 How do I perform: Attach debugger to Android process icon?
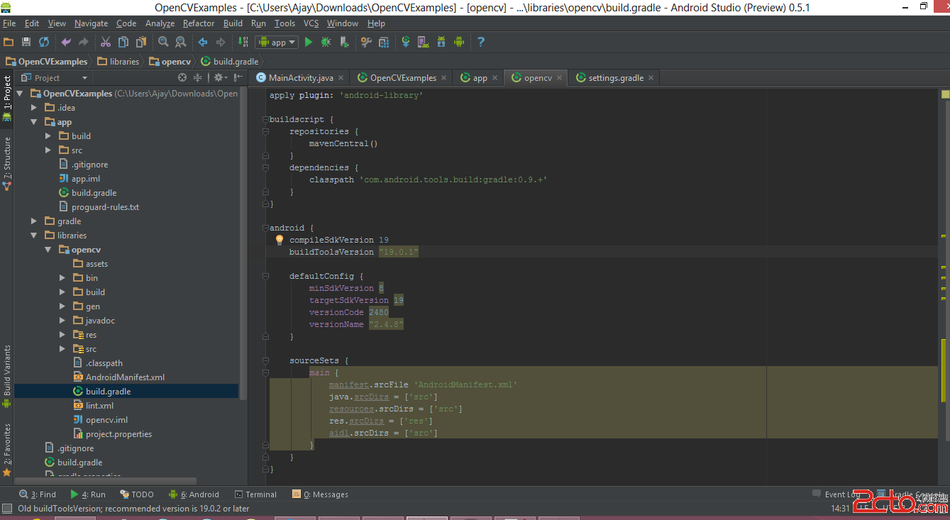pos(343,42)
